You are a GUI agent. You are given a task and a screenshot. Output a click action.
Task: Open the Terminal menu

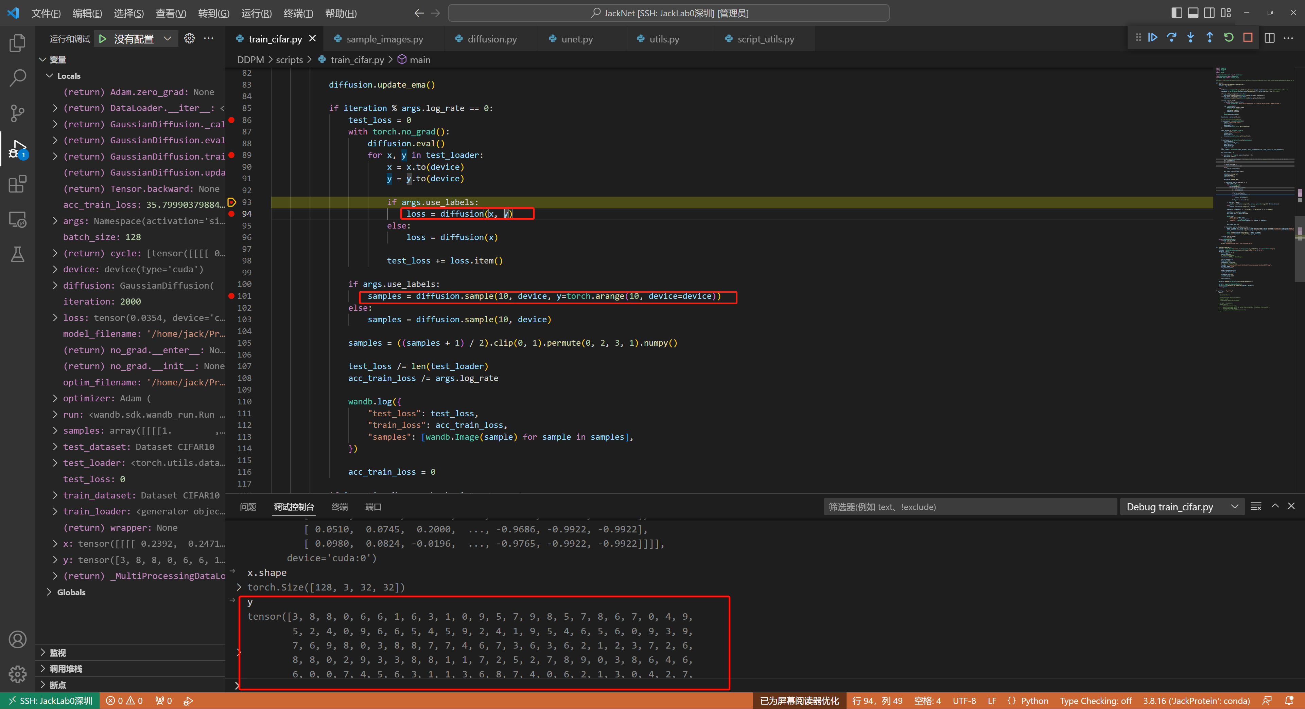coord(298,13)
